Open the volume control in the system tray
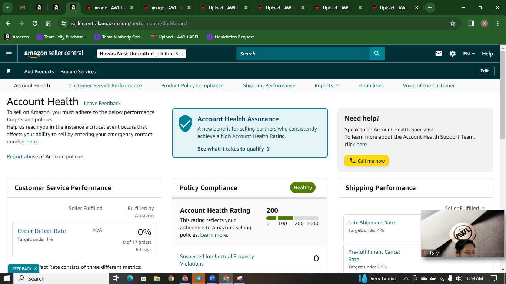The width and height of the screenshot is (506, 284). click(459, 278)
